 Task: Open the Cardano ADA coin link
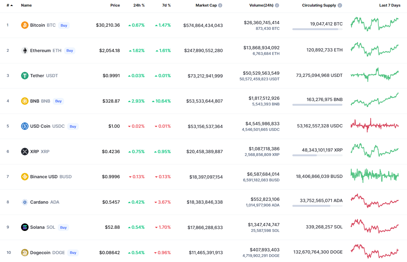39,202
